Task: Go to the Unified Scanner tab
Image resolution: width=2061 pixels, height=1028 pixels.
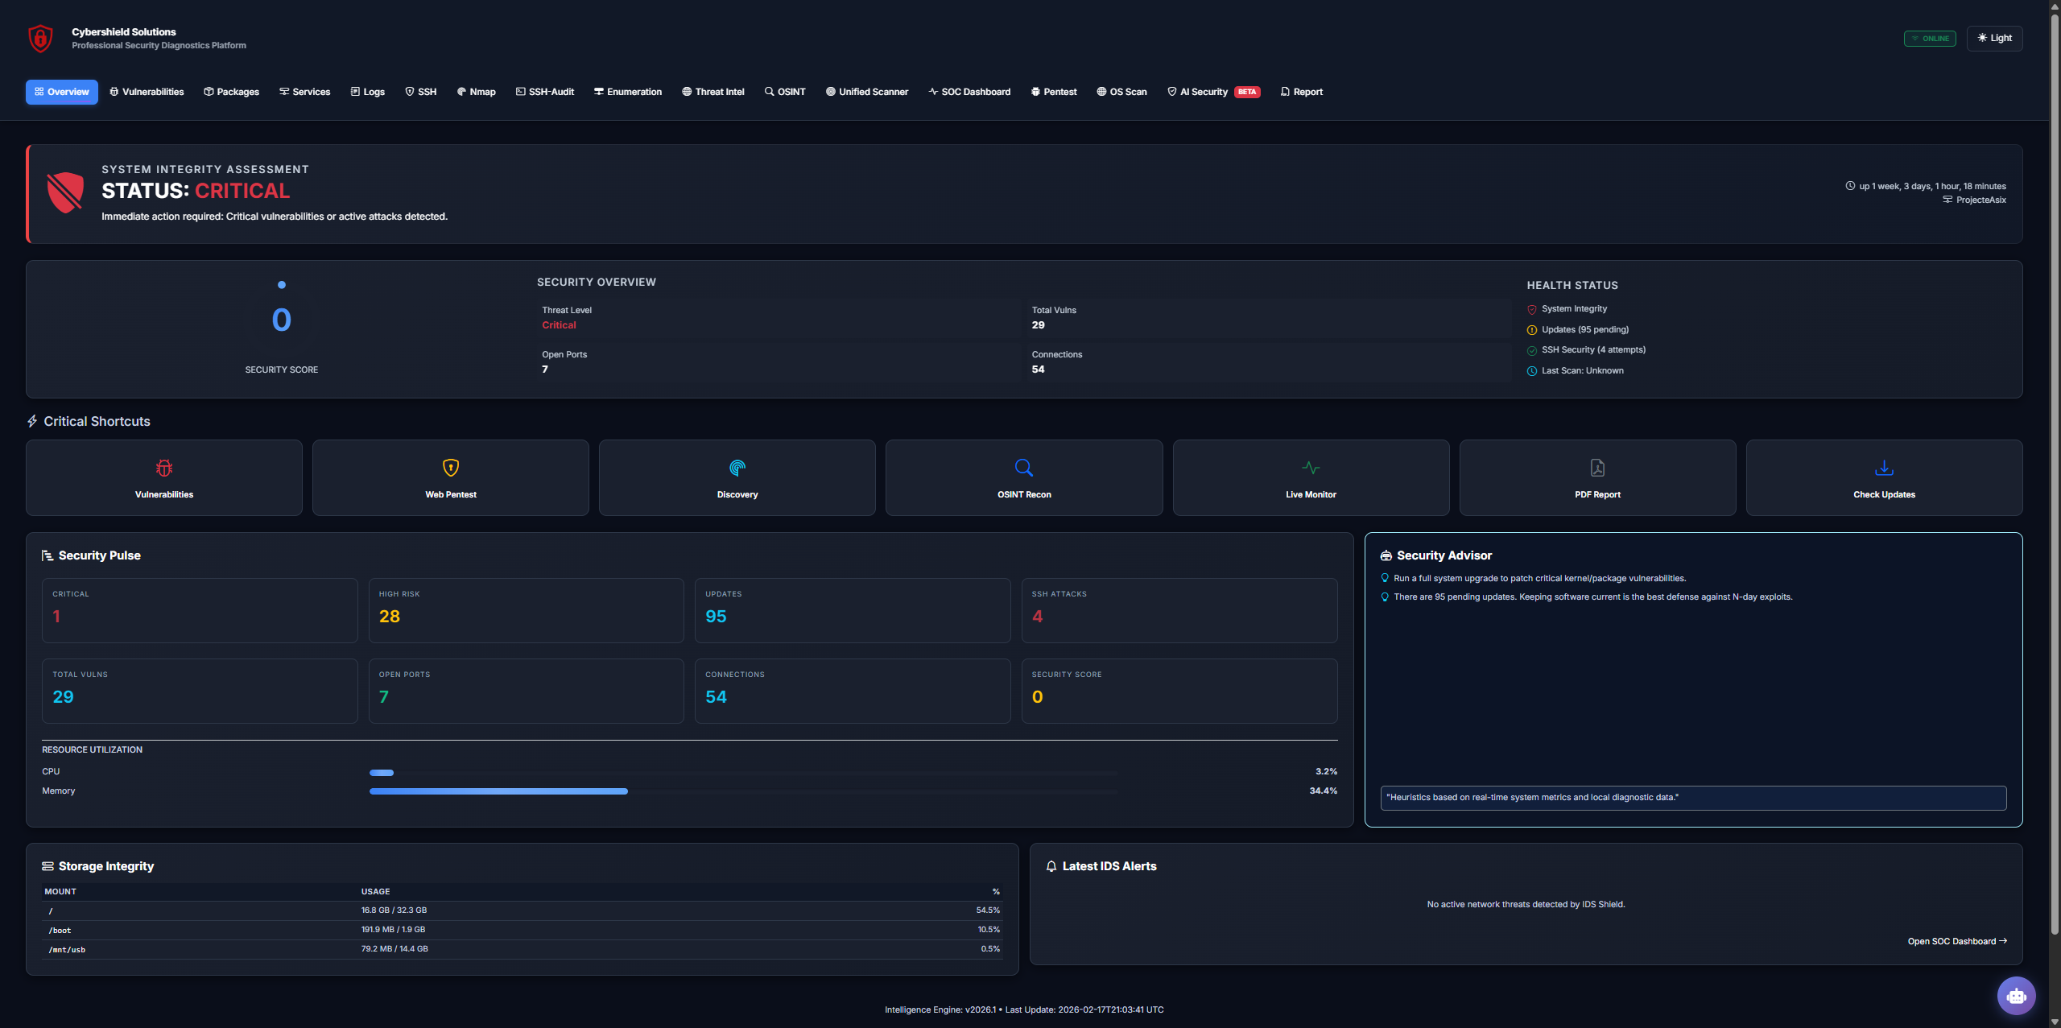Action: point(867,92)
